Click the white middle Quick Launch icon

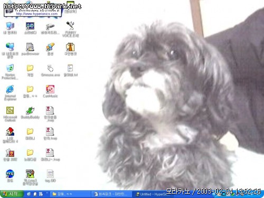coord(35,194)
